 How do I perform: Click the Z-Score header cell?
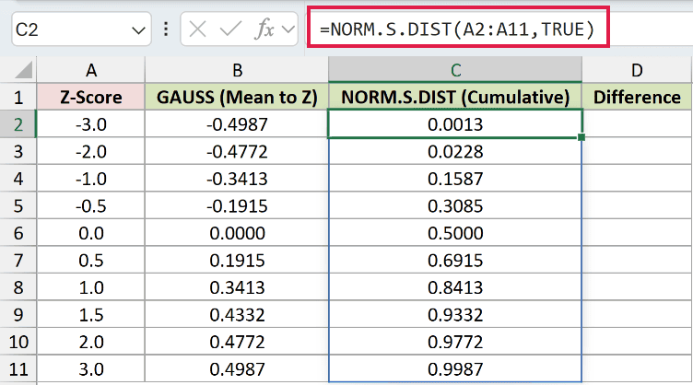click(91, 97)
